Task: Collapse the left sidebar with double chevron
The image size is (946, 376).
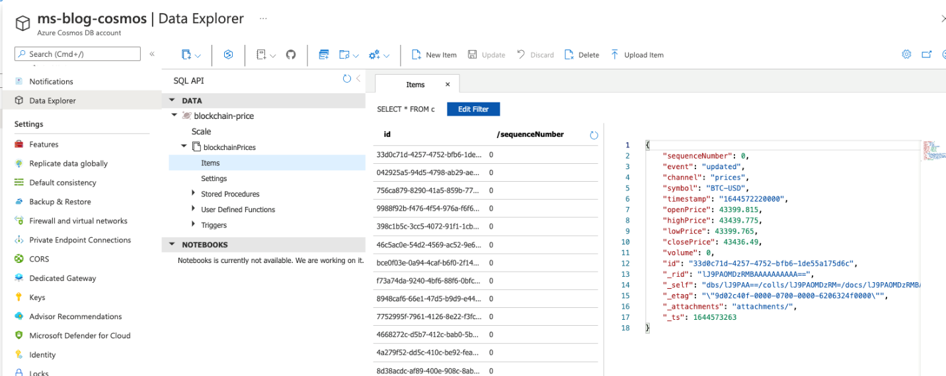Action: pos(152,54)
